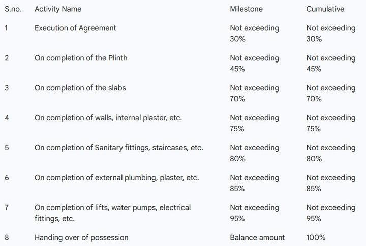
Task: Click Cumulative cell "Not exceeding 45%"
Action: pyautogui.click(x=331, y=64)
